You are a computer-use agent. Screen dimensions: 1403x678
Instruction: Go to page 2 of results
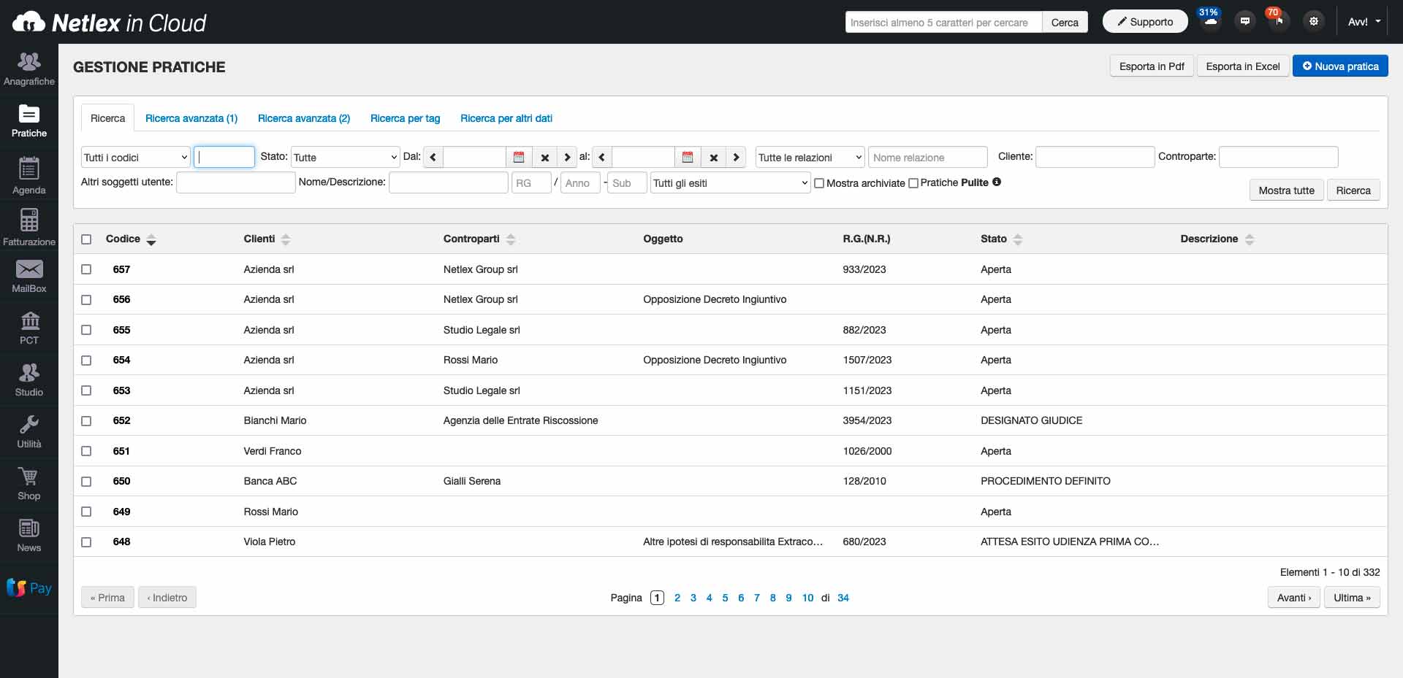click(x=677, y=598)
